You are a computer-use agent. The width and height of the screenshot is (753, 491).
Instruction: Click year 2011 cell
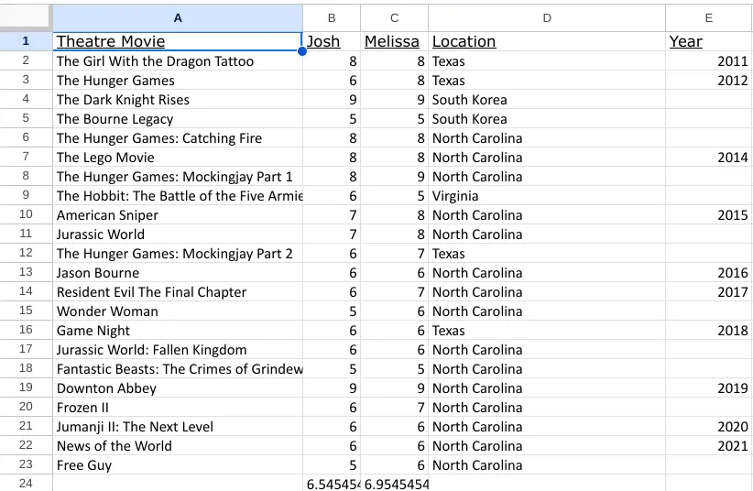pos(709,61)
